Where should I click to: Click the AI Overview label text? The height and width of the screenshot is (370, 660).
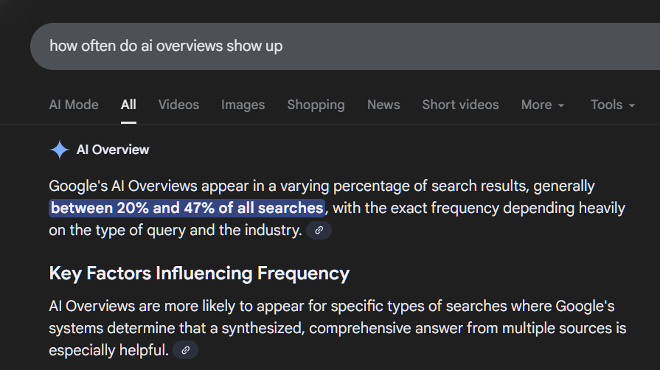[x=113, y=150]
